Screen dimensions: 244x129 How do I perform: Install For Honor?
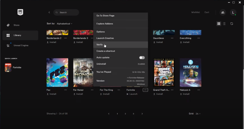pyautogui.click(x=78, y=94)
